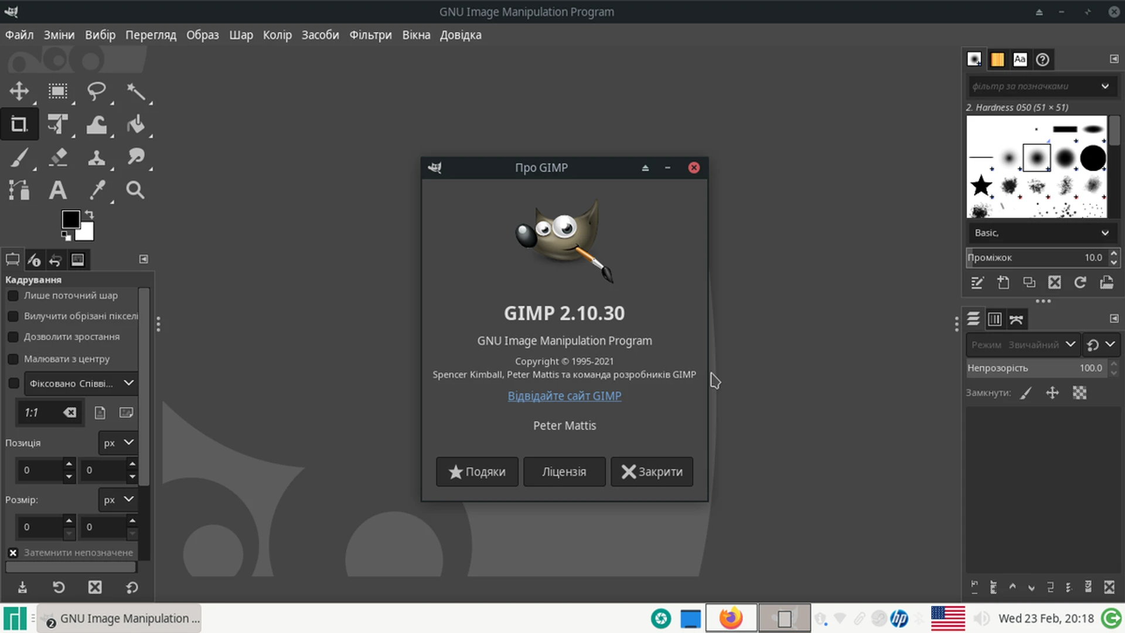Select the Rectangle Select tool
This screenshot has height=633, width=1125.
click(57, 91)
